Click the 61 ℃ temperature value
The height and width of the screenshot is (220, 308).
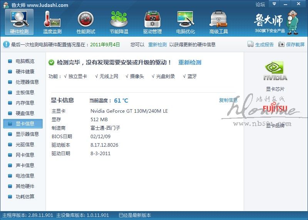click(x=121, y=101)
